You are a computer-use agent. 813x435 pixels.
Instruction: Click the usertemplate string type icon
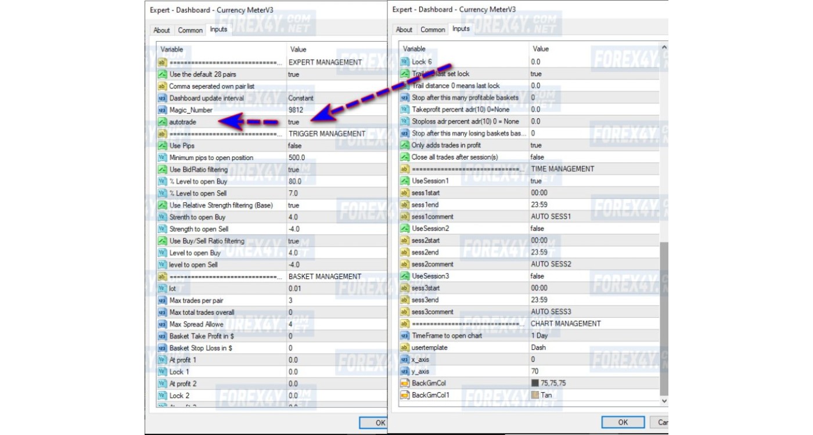[x=405, y=347]
